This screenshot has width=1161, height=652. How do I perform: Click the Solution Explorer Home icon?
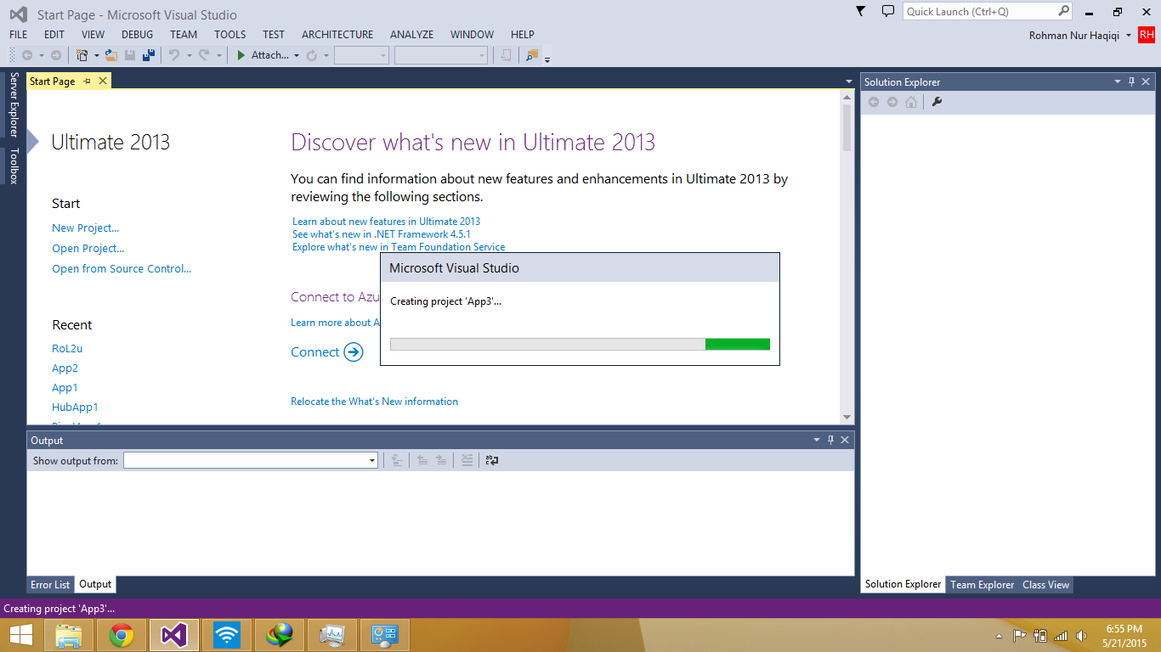911,102
